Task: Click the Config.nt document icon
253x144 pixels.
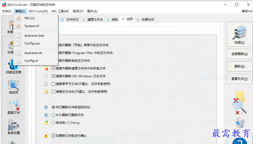Action: pyautogui.click(x=18, y=61)
